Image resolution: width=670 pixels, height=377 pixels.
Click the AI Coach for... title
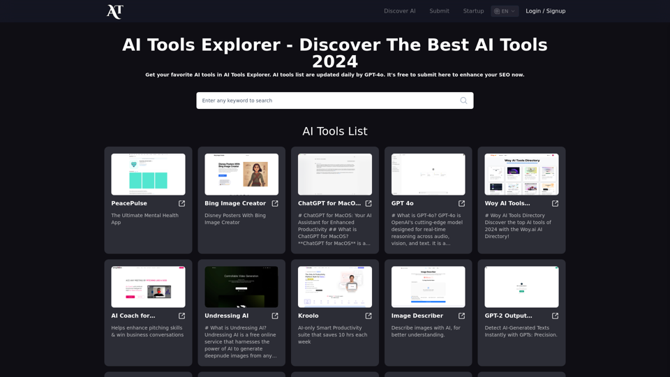pyautogui.click(x=133, y=316)
